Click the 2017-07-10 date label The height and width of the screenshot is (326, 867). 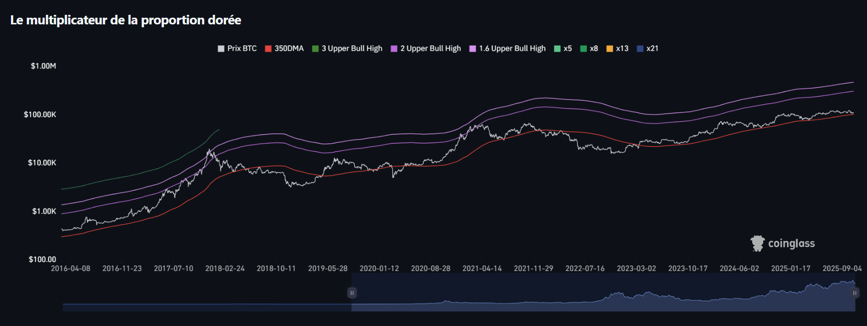pos(174,269)
